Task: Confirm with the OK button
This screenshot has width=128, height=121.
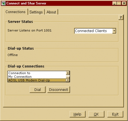Action: (x=96, y=114)
